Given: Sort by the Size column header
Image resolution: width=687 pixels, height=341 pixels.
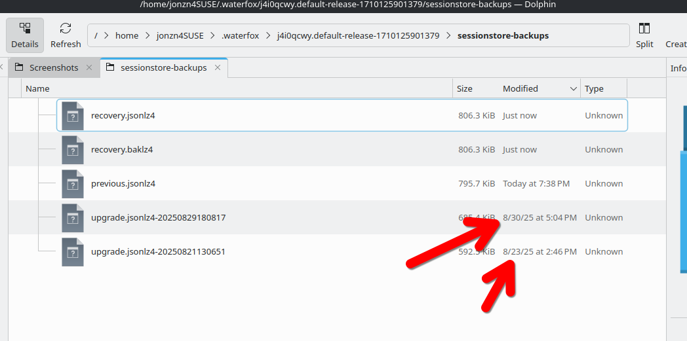Looking at the screenshot, I should pos(475,89).
